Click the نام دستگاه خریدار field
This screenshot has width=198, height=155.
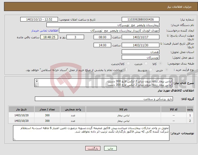pyautogui.click(x=103, y=25)
